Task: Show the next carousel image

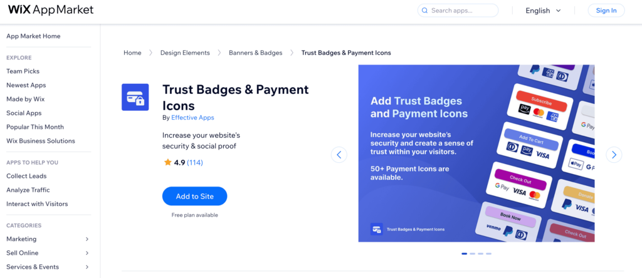Action: coord(614,155)
